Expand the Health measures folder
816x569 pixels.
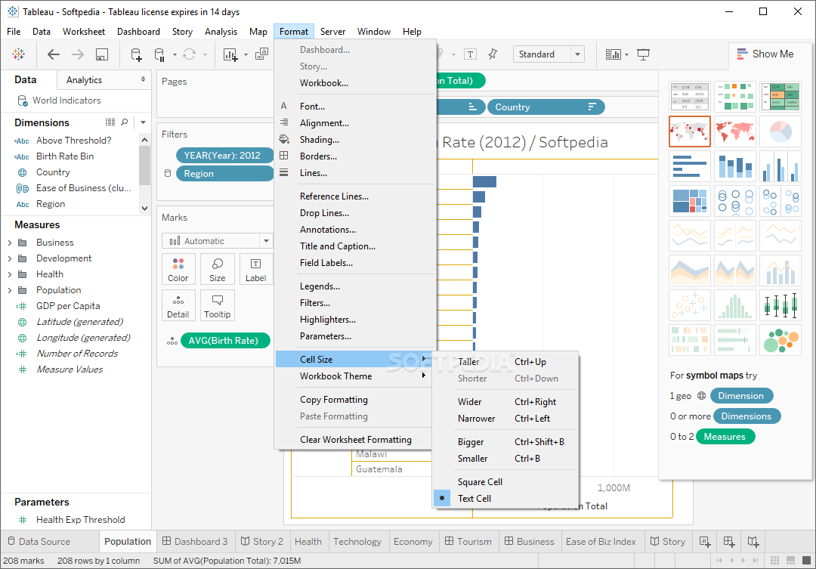pos(9,274)
